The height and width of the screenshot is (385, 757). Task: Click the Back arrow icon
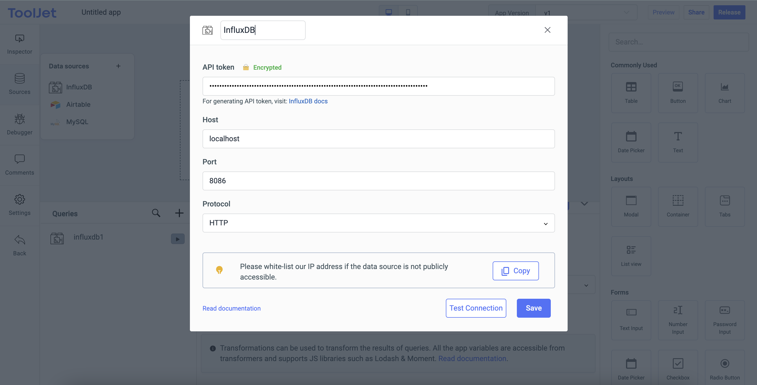coord(19,240)
